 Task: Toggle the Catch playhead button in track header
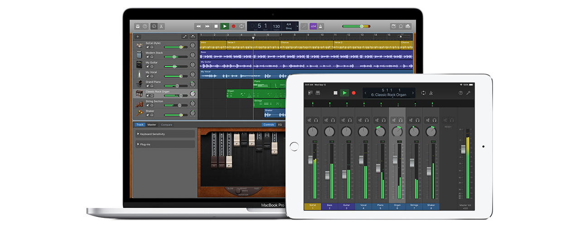coord(193,36)
